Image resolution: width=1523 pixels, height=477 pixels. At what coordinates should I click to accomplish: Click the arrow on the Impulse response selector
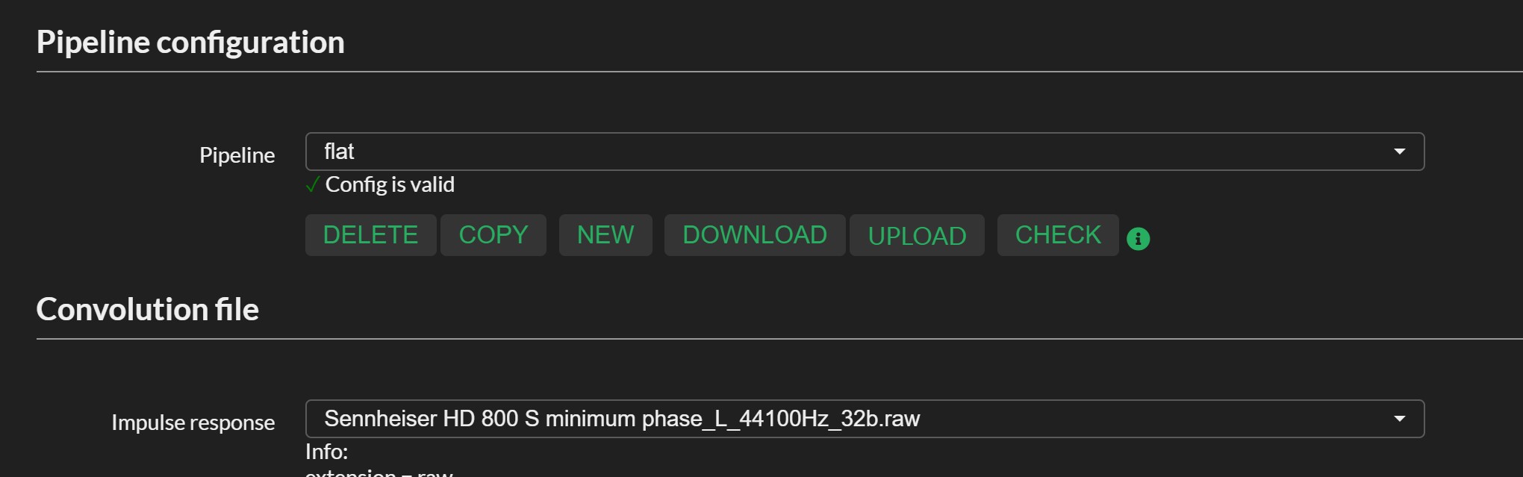[x=1399, y=419]
